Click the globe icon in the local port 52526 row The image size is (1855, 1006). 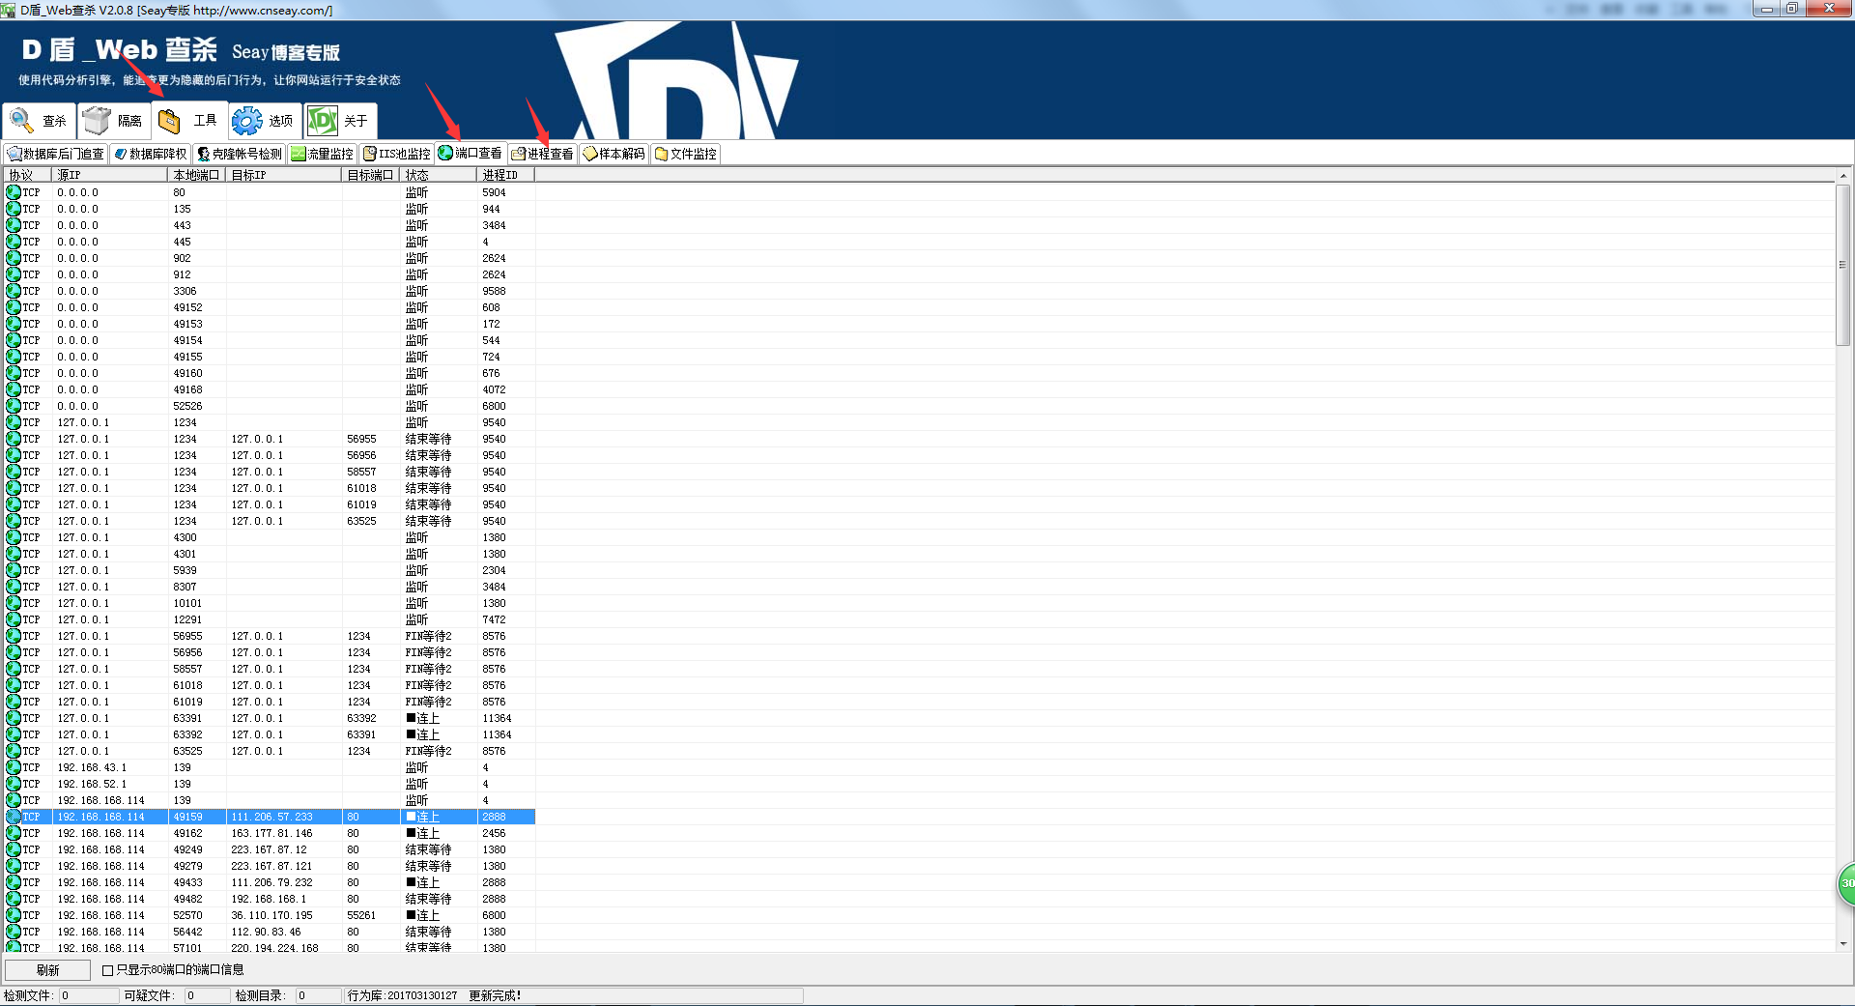[x=14, y=406]
